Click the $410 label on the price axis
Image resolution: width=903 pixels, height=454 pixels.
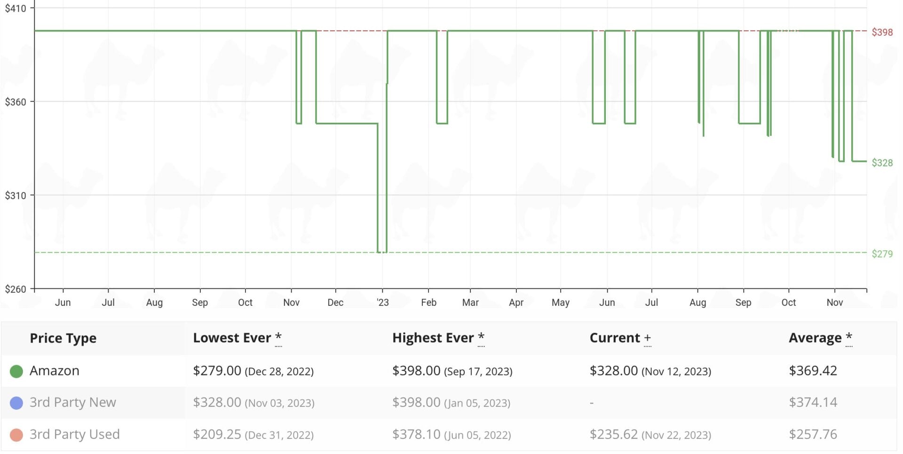click(16, 8)
